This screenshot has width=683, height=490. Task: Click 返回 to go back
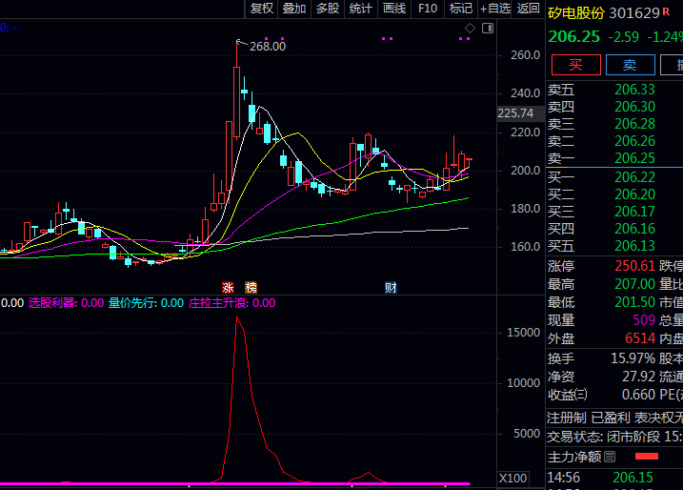[528, 9]
